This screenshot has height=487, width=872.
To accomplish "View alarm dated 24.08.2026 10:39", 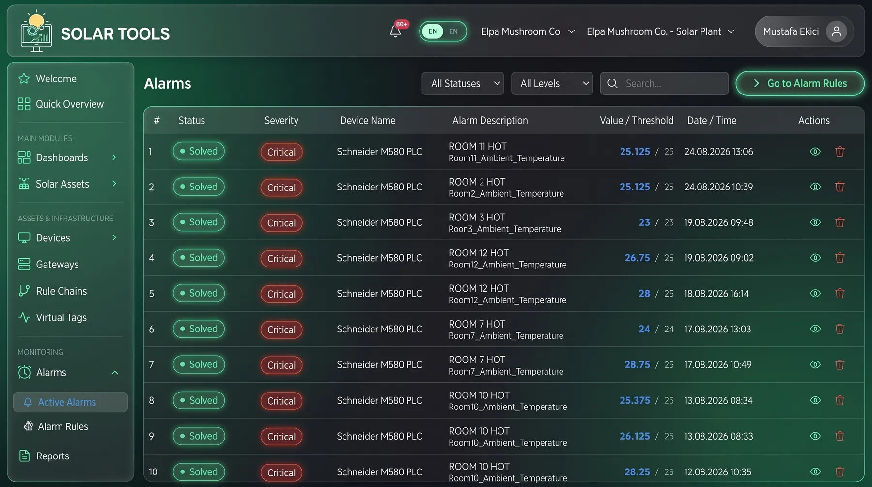I will 815,187.
